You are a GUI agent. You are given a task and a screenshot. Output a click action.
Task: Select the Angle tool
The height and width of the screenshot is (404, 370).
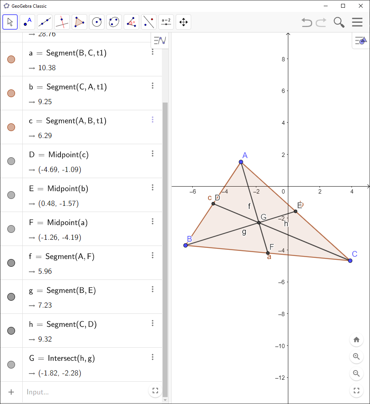131,22
